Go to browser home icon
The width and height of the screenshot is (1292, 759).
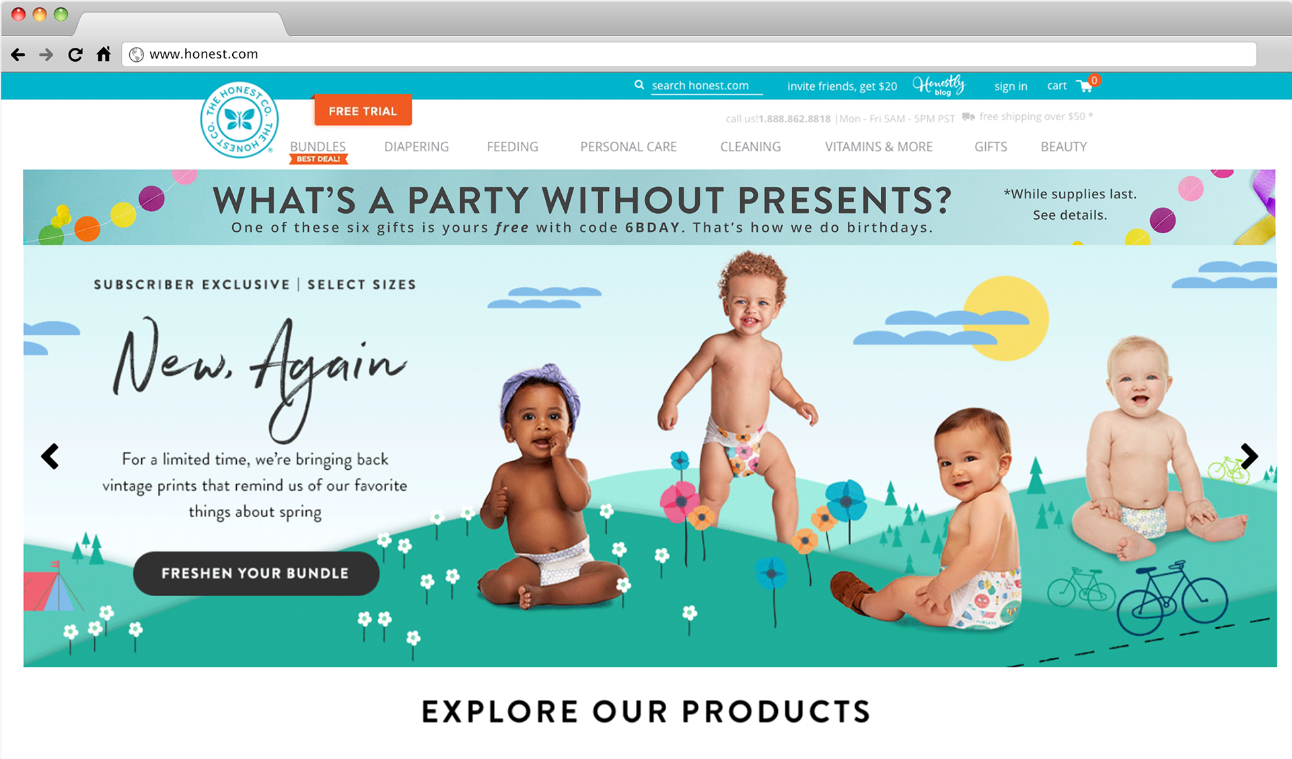point(104,54)
